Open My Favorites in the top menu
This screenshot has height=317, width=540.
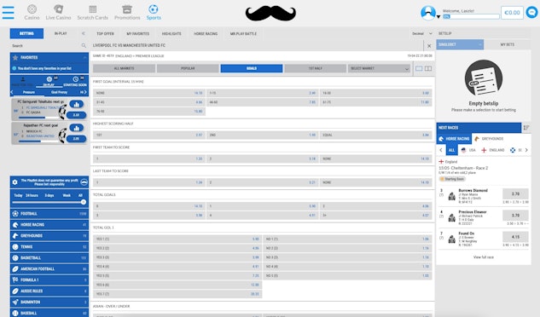point(137,34)
